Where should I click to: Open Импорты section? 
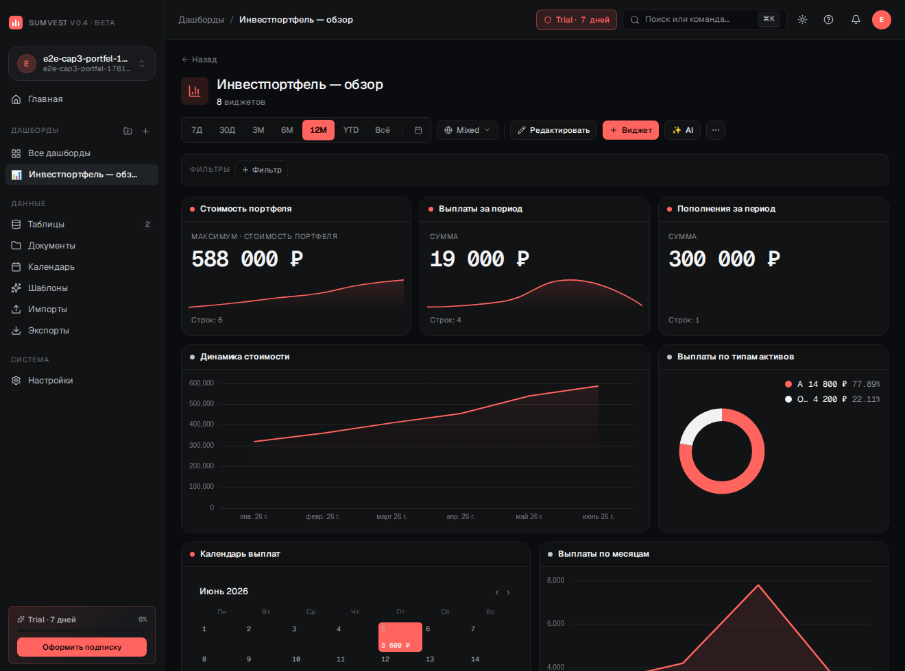[x=82, y=309]
